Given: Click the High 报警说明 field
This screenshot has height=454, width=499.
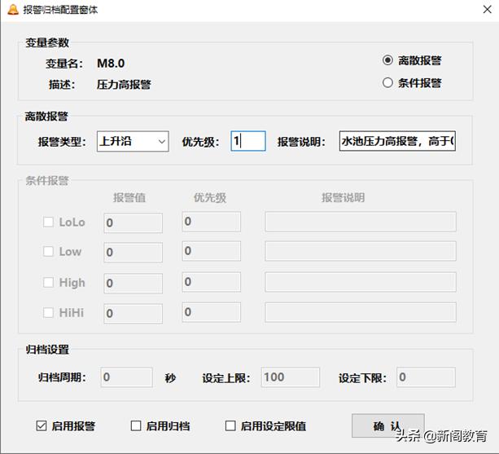Looking at the screenshot, I should (361, 282).
